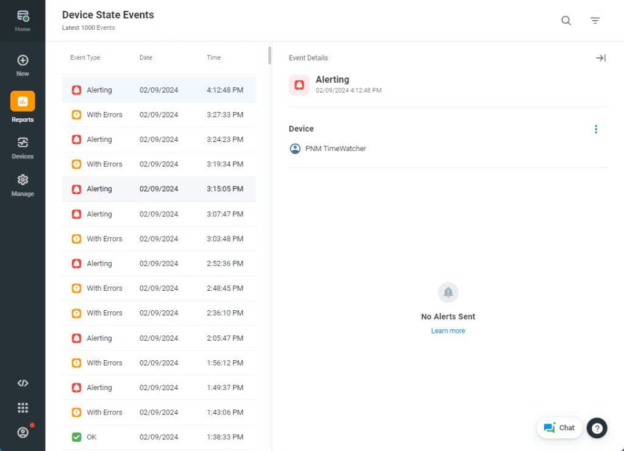624x451 pixels.
Task: Open the Manage settings gear icon
Action: point(23,180)
